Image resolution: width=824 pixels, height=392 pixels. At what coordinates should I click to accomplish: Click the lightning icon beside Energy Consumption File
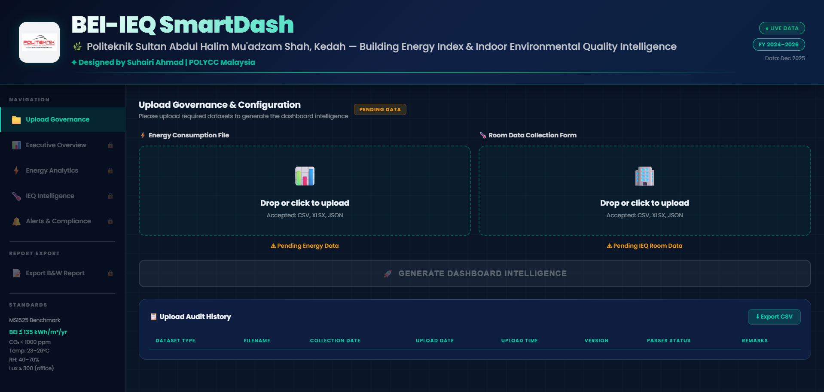pyautogui.click(x=143, y=135)
